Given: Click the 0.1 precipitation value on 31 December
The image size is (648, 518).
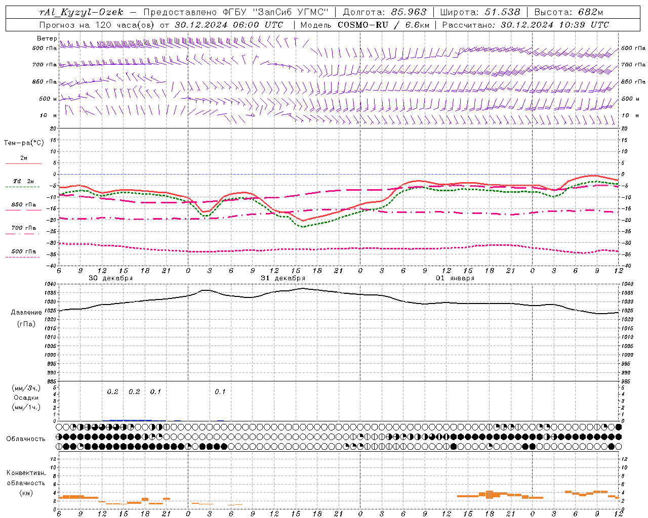Looking at the screenshot, I should [220, 392].
